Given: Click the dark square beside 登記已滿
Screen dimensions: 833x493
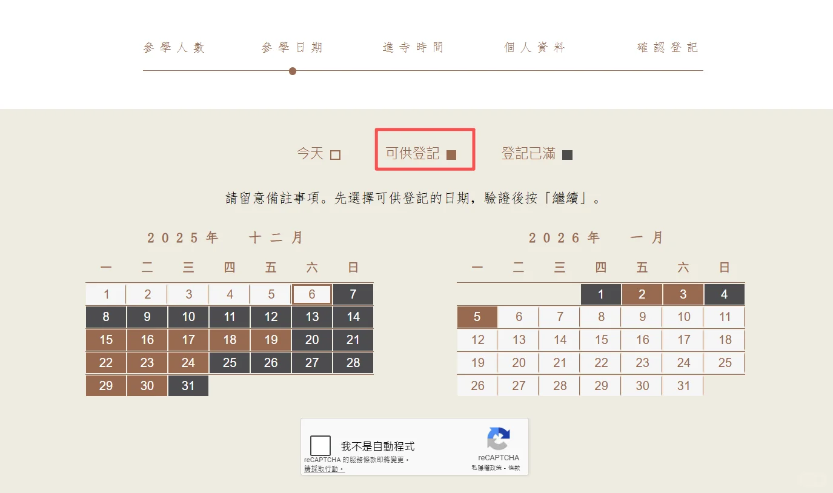Looking at the screenshot, I should click(566, 154).
